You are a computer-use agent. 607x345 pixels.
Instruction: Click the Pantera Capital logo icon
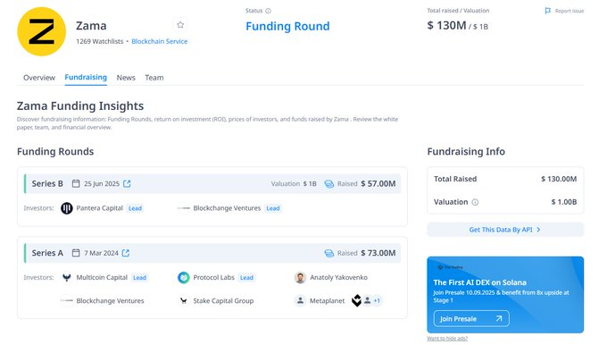click(67, 208)
